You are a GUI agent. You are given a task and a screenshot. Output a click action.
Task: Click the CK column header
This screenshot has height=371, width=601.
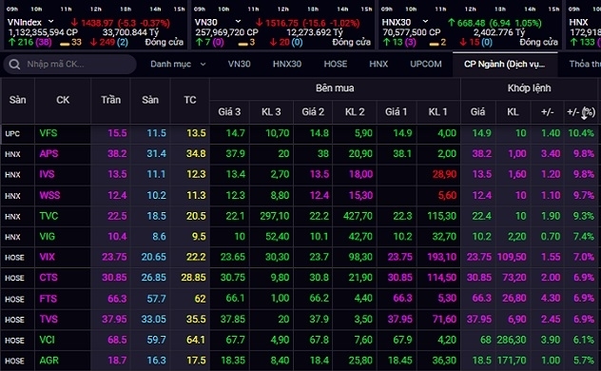[63, 100]
